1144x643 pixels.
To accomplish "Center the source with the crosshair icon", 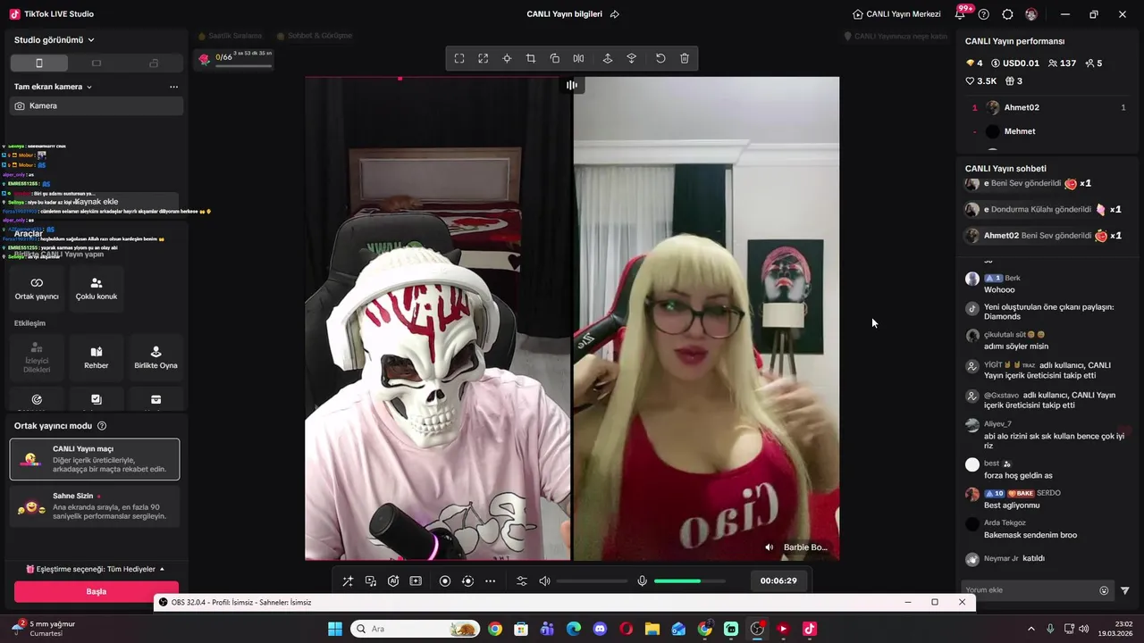I will (x=507, y=58).
